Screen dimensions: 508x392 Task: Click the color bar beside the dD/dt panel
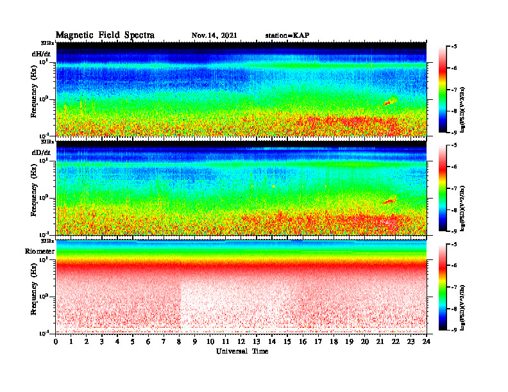pyautogui.click(x=442, y=188)
